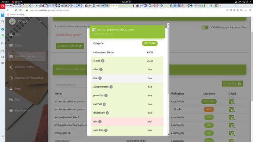Click the rechercher un email search field
Screen dimensions: 253x142
coord(71,85)
